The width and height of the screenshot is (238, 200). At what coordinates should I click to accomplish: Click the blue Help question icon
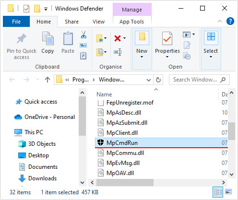click(x=230, y=21)
